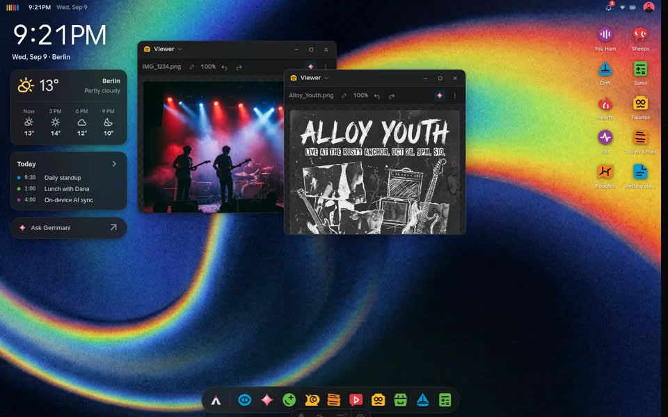Change the 100% zoom level for IMG_1234.png
This screenshot has height=417, width=668.
[x=208, y=67]
